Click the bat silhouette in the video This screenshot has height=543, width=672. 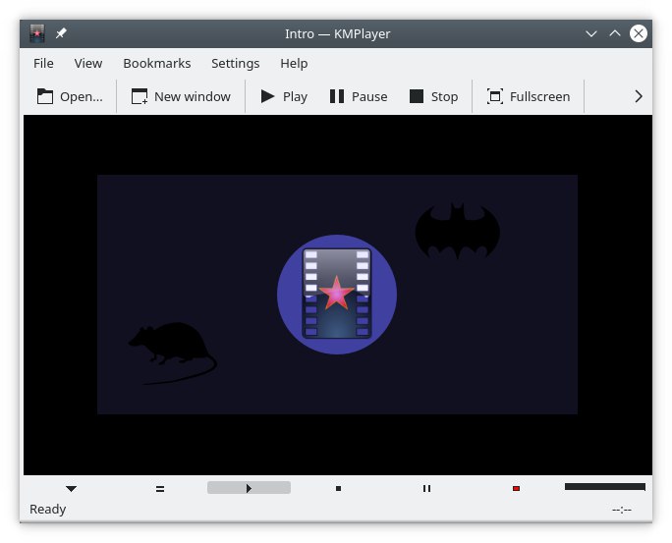(x=458, y=232)
